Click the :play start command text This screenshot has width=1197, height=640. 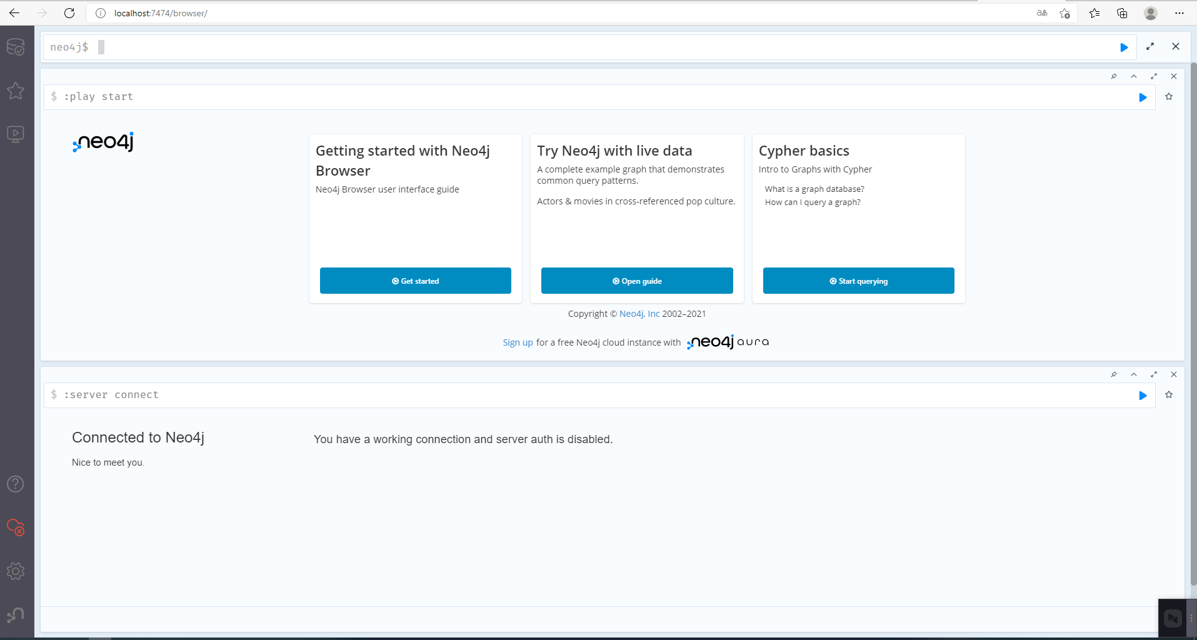coord(99,97)
